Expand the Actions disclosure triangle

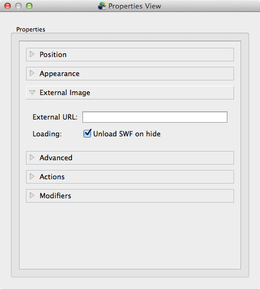[x=32, y=177]
